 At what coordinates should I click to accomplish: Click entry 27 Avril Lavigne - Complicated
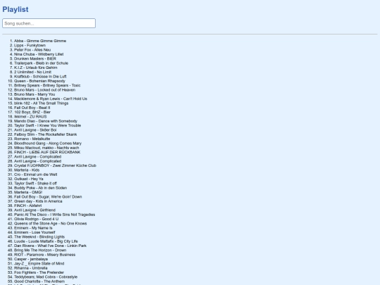click(37, 156)
